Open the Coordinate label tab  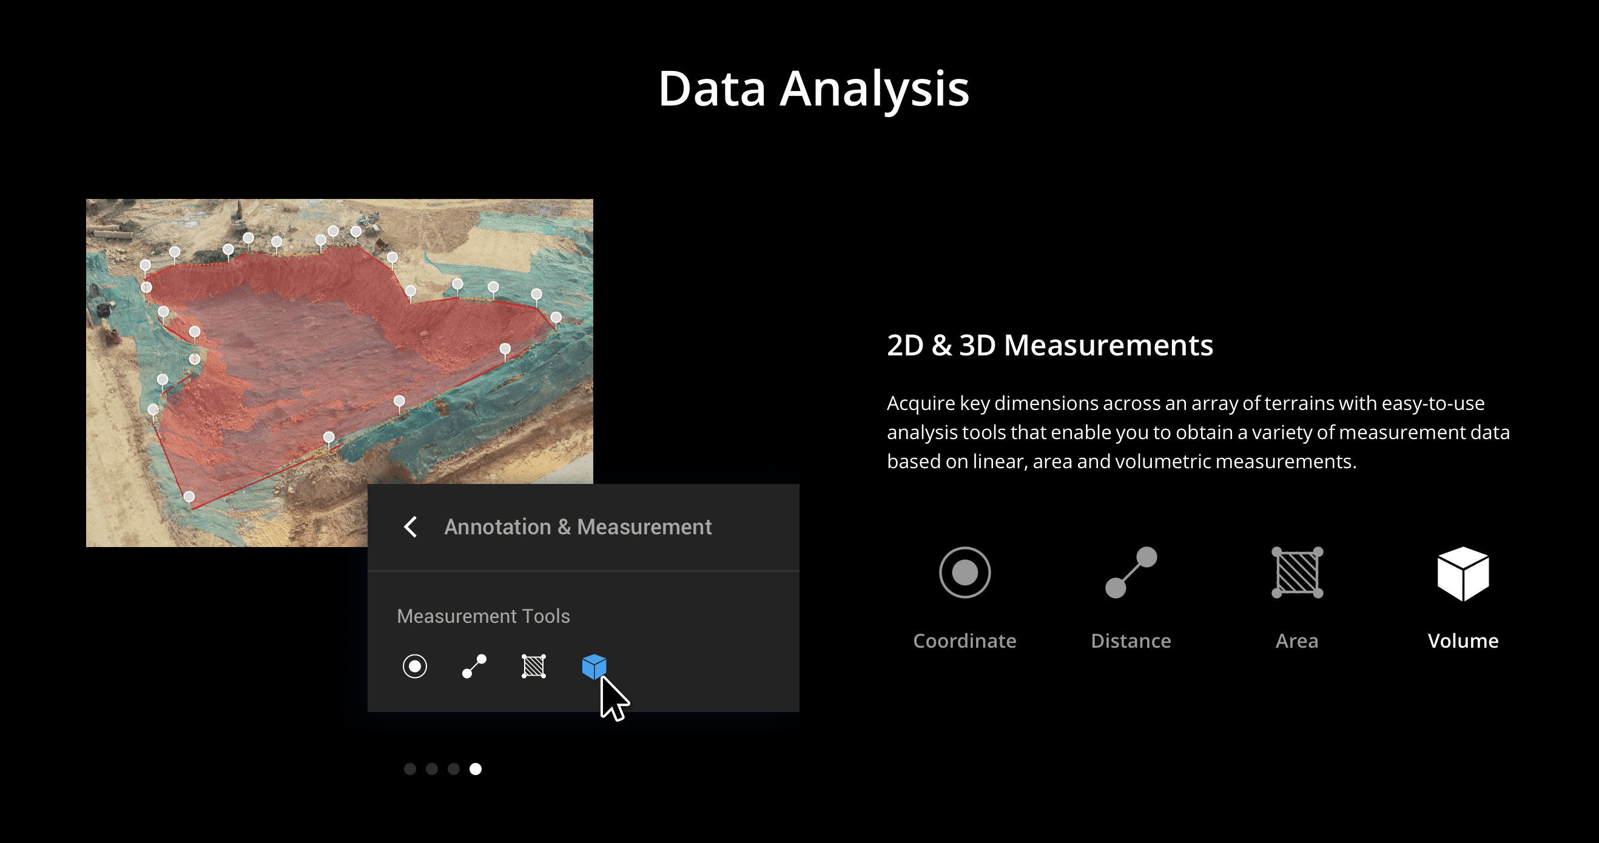pos(964,640)
